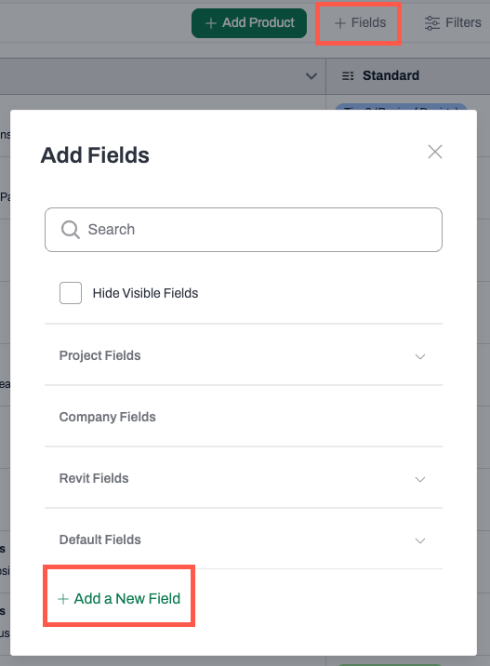Viewport: 490px width, 666px height.
Task: Open the Fields option in toolbar
Action: point(360,23)
